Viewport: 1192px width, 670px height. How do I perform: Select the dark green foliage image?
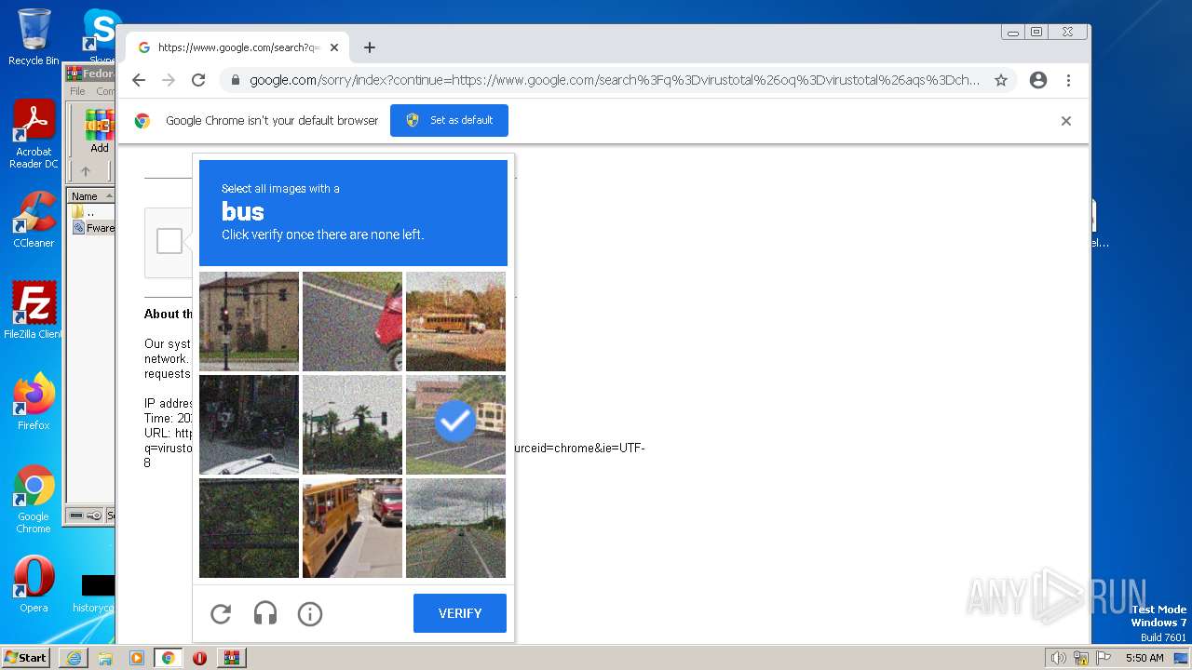[x=249, y=528]
